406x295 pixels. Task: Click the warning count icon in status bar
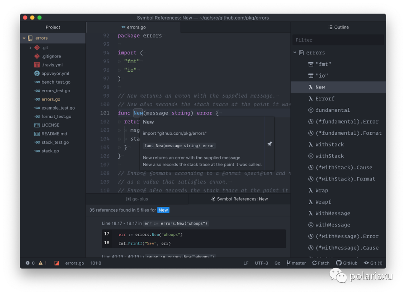(41, 263)
